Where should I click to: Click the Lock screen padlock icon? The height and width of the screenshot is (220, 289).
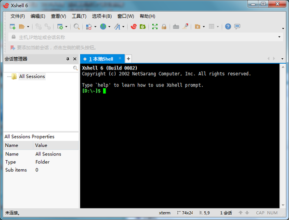[164, 27]
